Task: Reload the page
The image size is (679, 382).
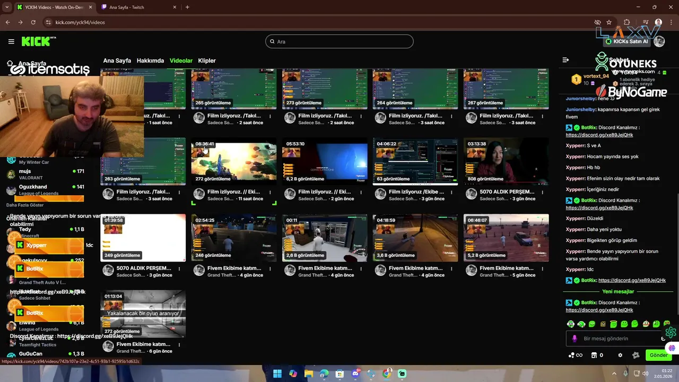Action: click(x=33, y=22)
